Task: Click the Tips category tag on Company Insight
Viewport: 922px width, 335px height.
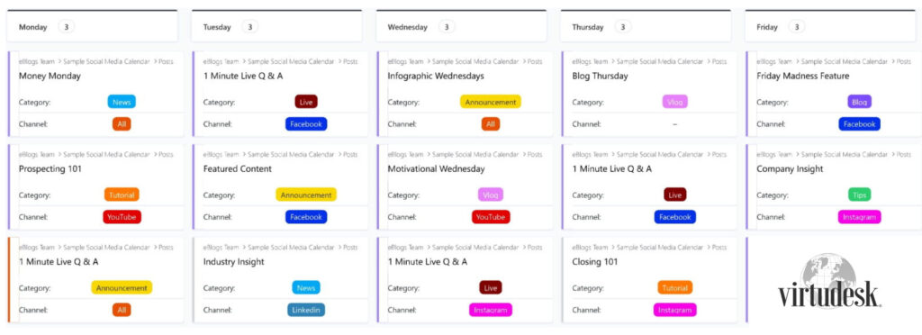Action: coord(860,195)
